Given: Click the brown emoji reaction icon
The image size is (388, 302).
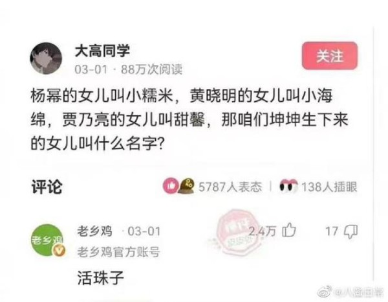Looking at the screenshot, I should pos(186,186).
